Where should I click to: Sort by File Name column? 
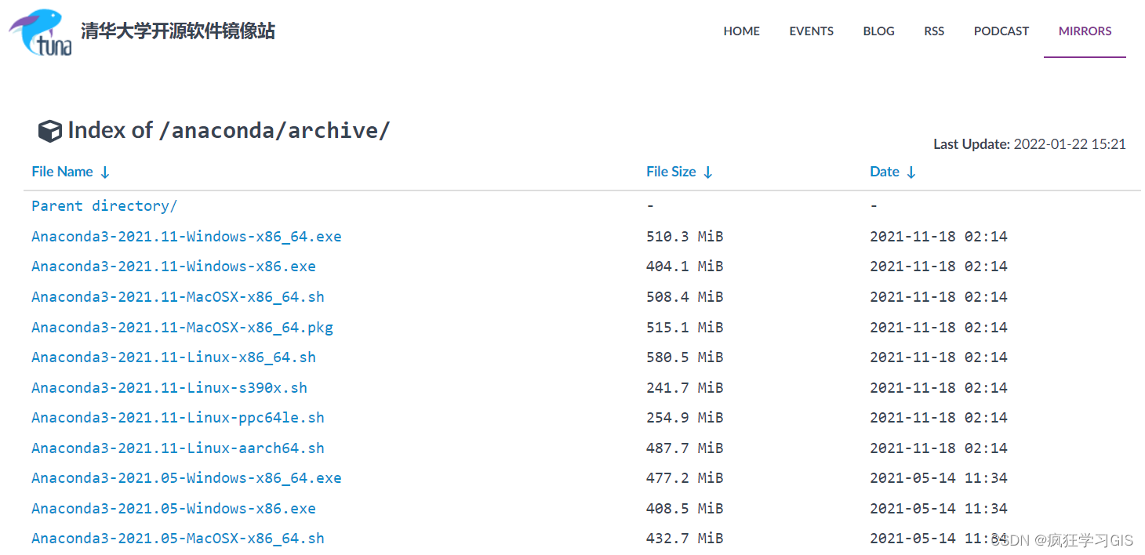pyautogui.click(x=71, y=172)
